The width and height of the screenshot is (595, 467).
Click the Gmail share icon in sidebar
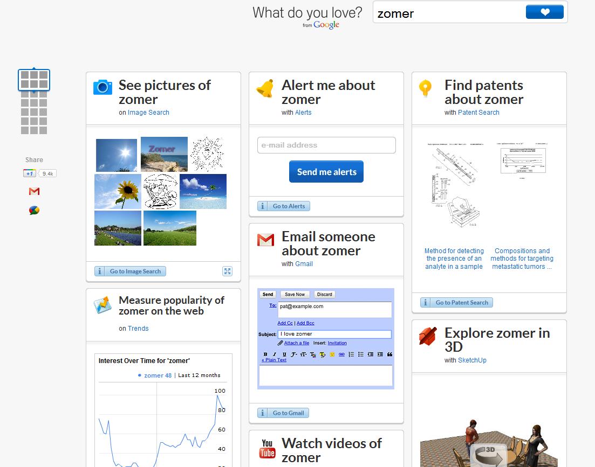[34, 191]
